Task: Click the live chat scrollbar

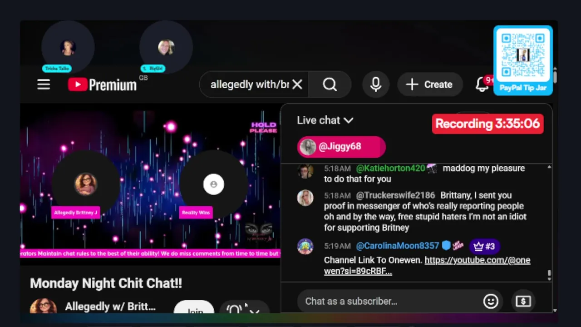Action: tap(549, 221)
